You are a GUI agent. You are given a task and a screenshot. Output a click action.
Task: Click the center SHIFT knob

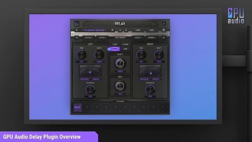click(x=120, y=63)
